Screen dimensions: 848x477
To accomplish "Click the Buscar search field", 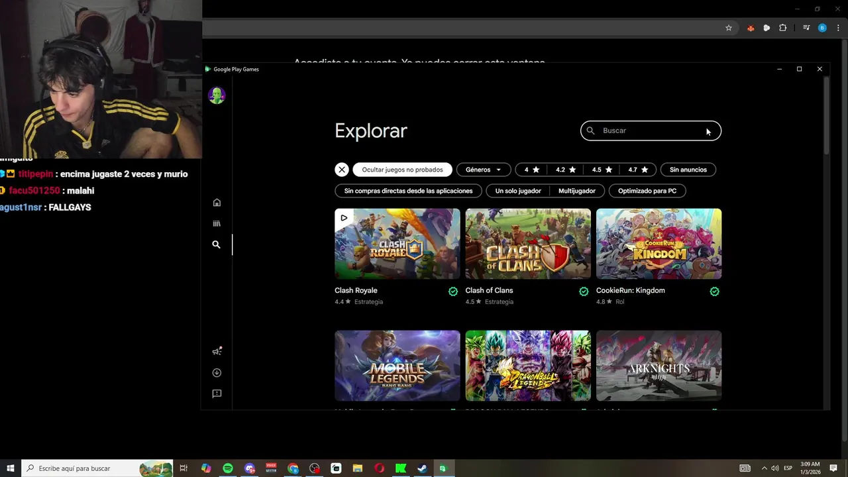I will 651,131.
